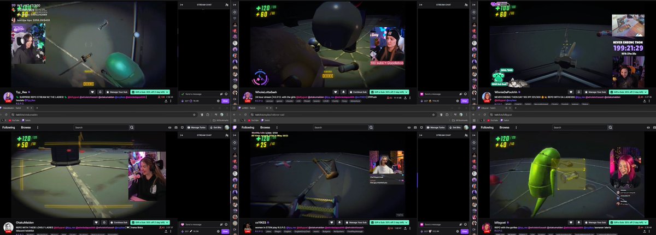The image size is (656, 235).
Task: Click Search field in OtakuMaiden window
Action: [101, 127]
